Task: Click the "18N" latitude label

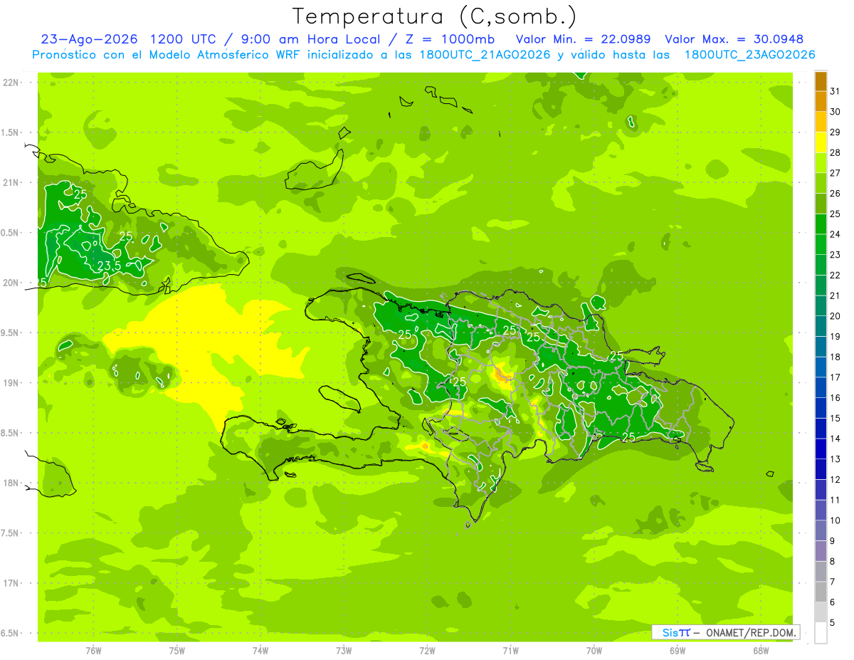Action: (x=11, y=483)
